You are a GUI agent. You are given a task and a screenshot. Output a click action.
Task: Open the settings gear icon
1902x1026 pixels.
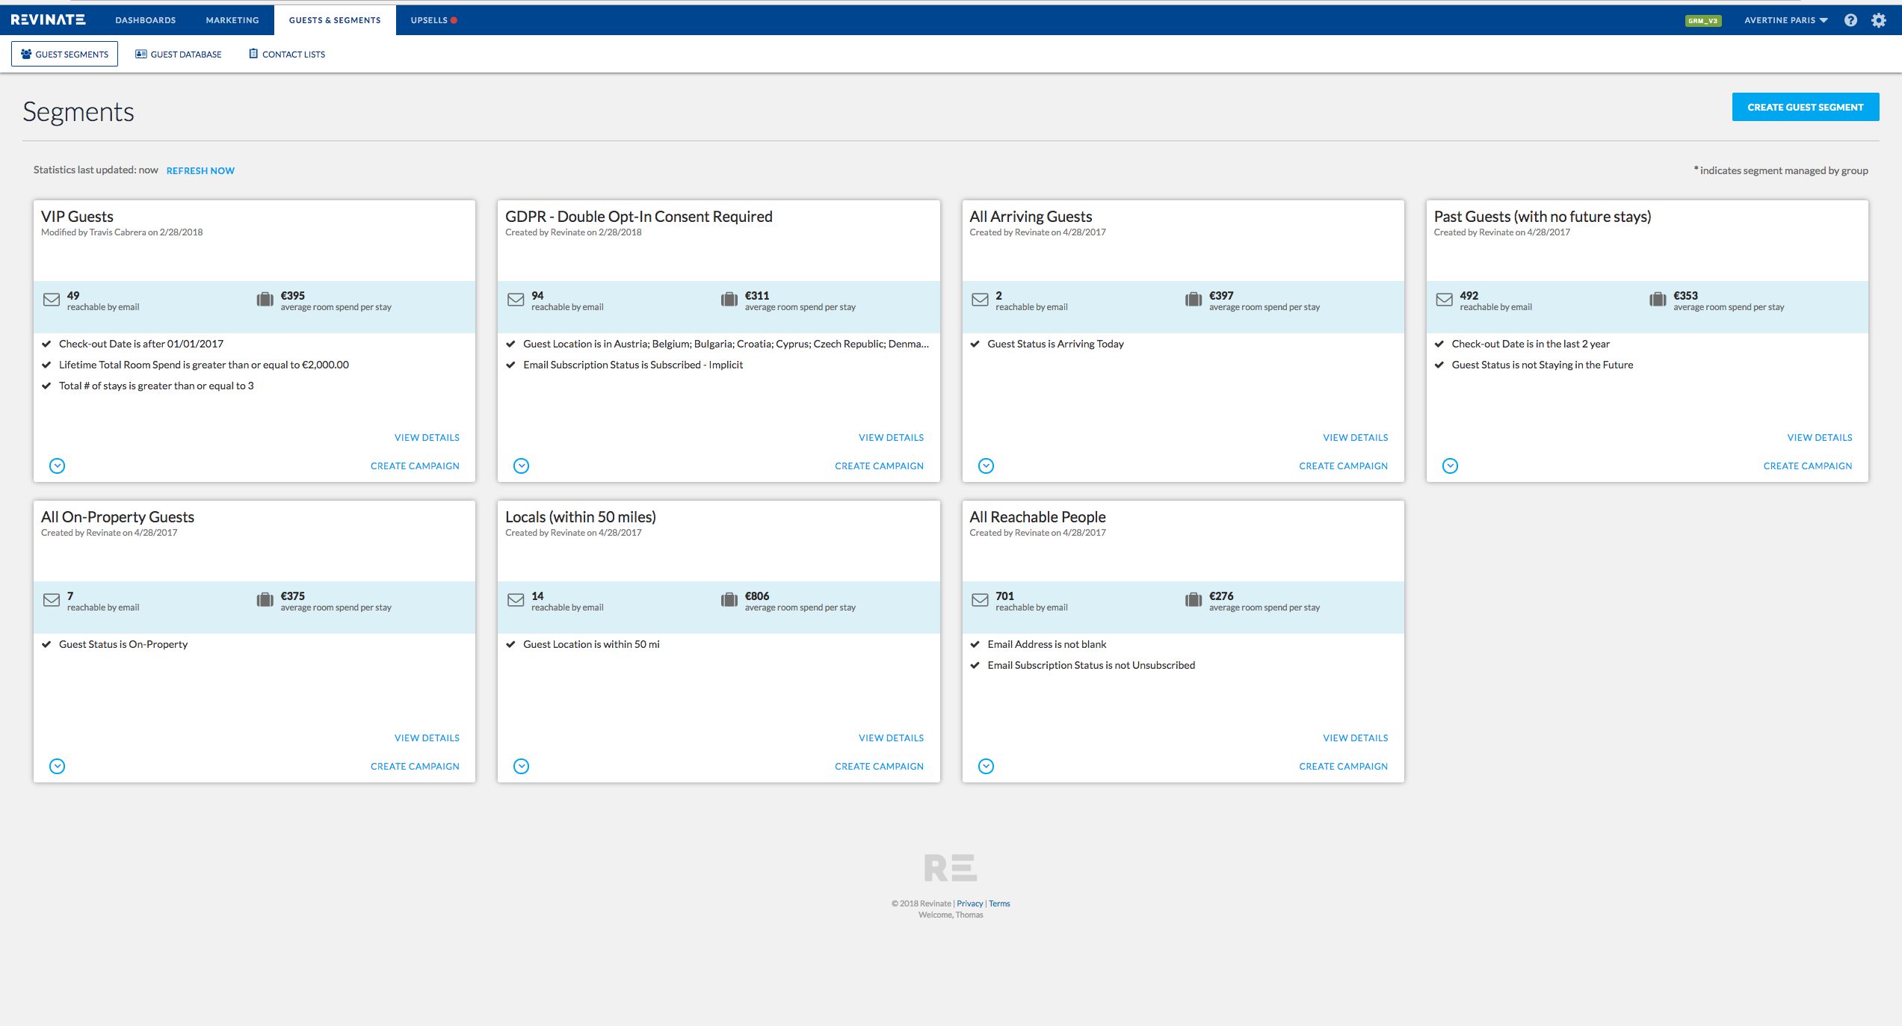tap(1879, 20)
